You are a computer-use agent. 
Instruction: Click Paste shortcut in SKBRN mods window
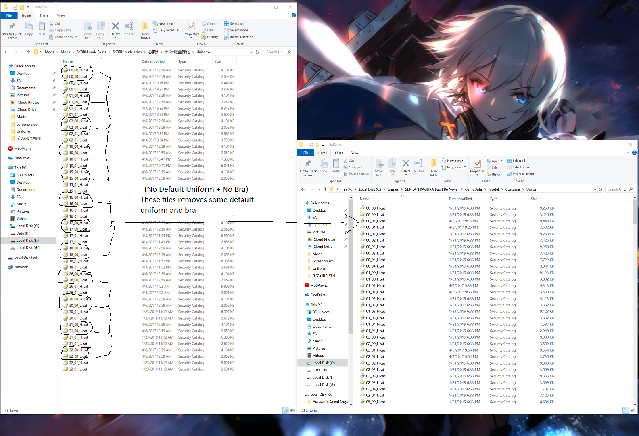tap(63, 37)
